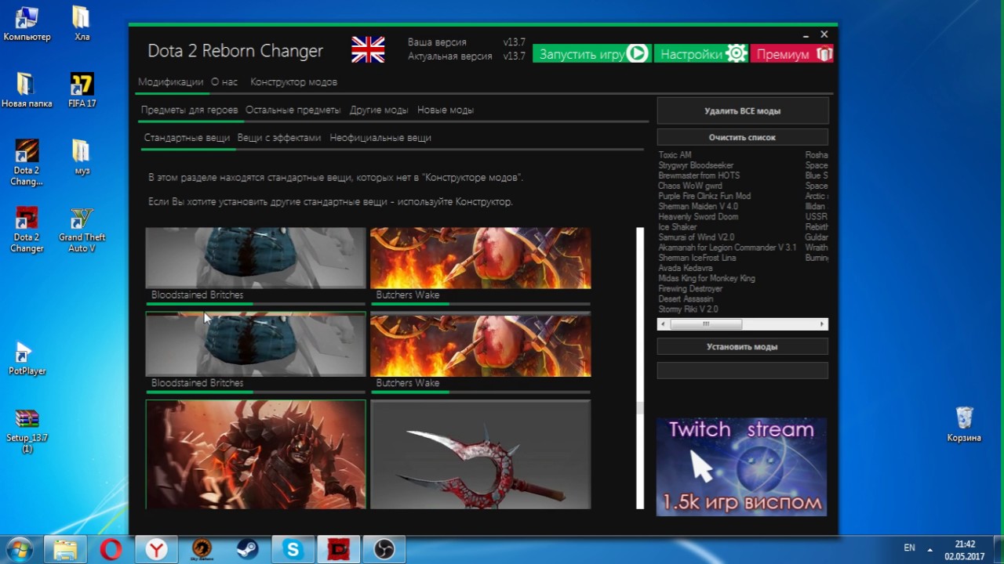Launch the game with Запустить игру

coord(592,54)
